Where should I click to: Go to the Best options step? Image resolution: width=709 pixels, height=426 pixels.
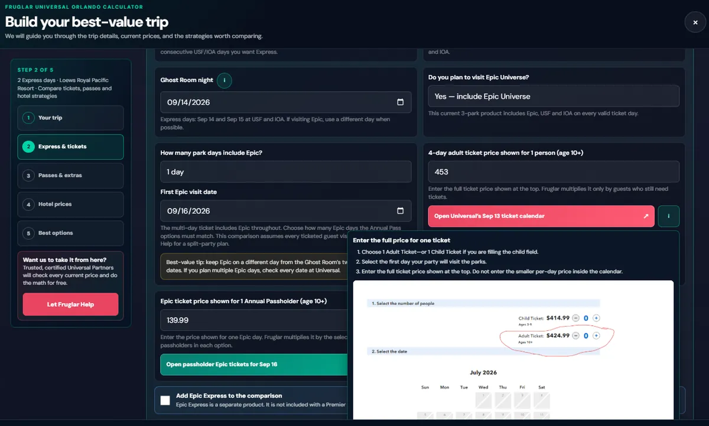(x=70, y=233)
